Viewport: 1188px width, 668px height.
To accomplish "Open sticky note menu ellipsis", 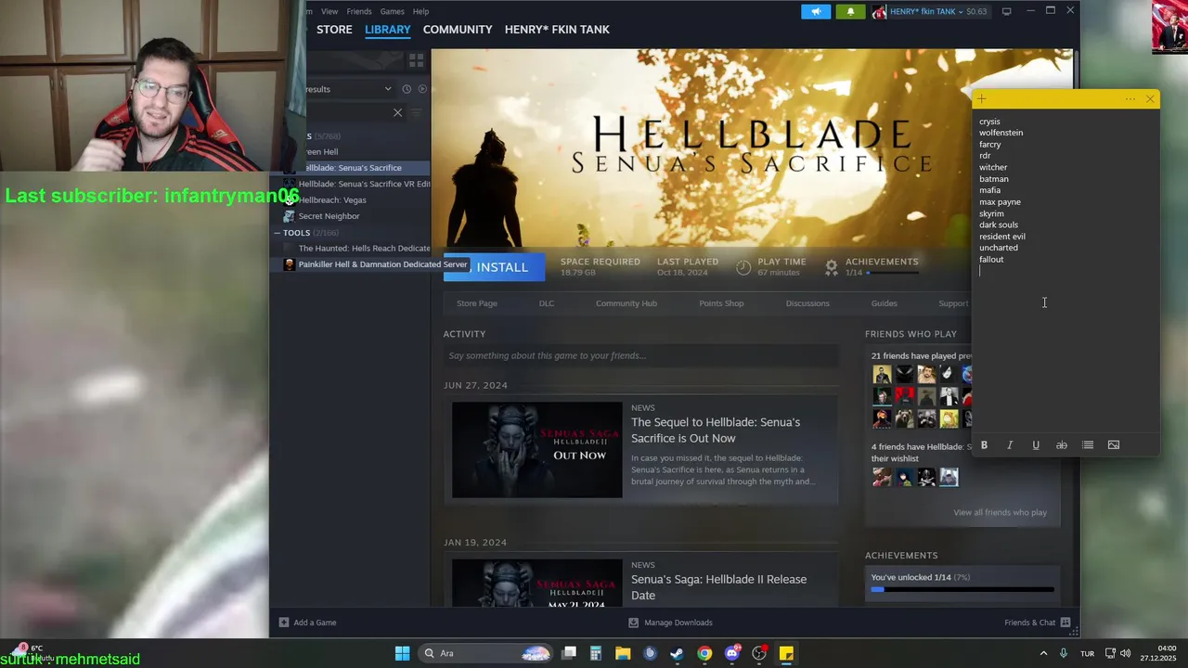I will (x=1130, y=99).
